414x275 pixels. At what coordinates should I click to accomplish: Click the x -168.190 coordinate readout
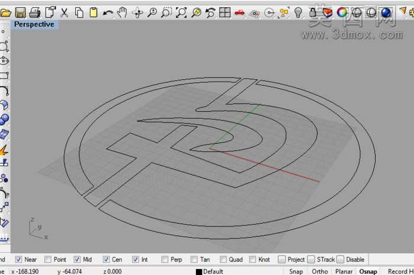(x=25, y=271)
